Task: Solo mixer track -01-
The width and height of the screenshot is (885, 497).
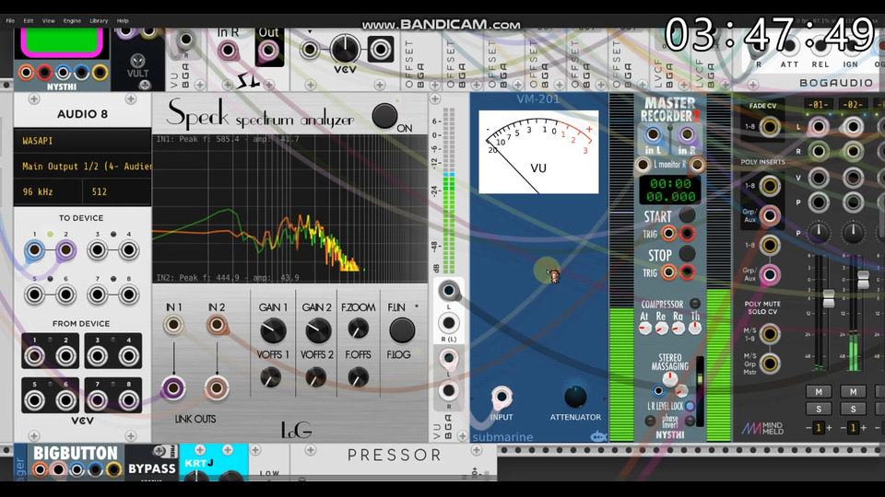Action: pos(819,409)
